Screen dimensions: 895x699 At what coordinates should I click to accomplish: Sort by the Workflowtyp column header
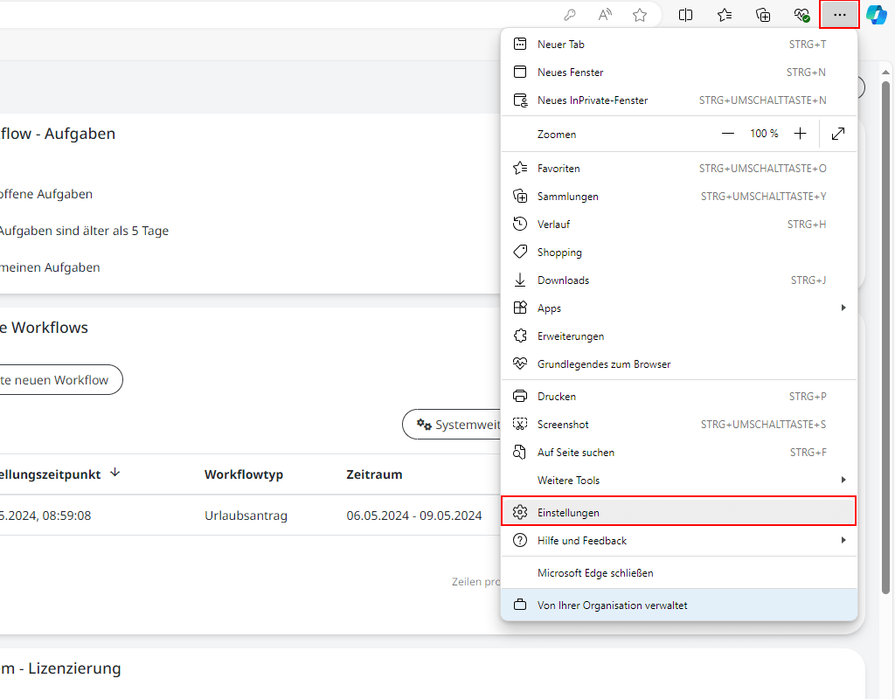pyautogui.click(x=244, y=474)
